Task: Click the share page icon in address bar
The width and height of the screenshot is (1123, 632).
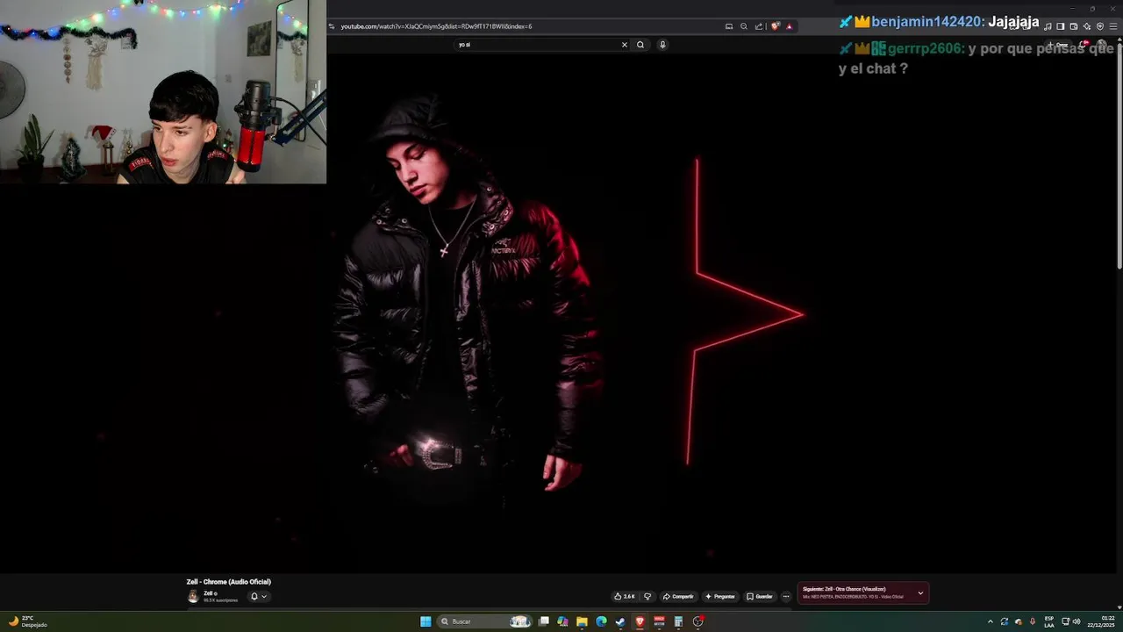Action: [759, 26]
